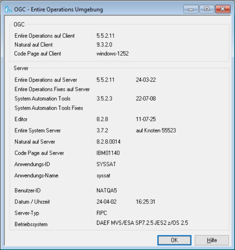This screenshot has height=250, width=235.
Task: Select Natural auf Server version 8.2.8.0014
Action: [109, 142]
